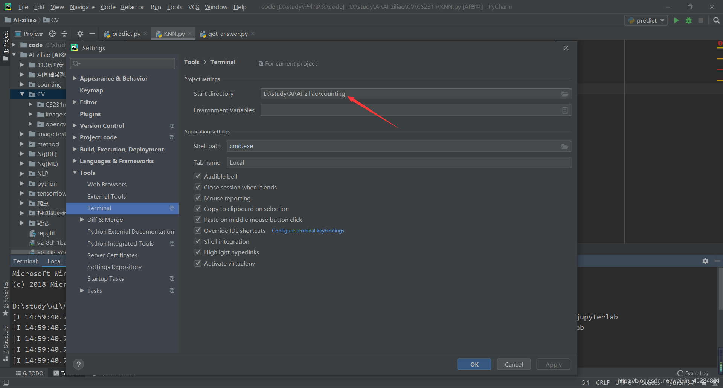This screenshot has width=723, height=388.
Task: Click the locate file target icon in Project panel
Action: point(52,34)
